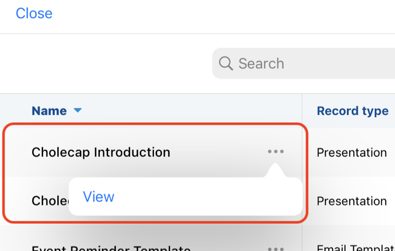Toggle the Name column sort arrow
The width and height of the screenshot is (395, 251).
click(77, 111)
